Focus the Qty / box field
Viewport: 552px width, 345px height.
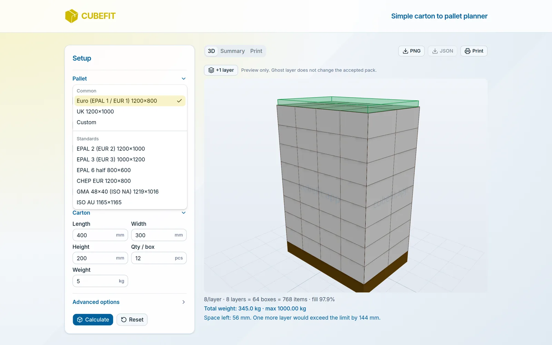pos(159,258)
